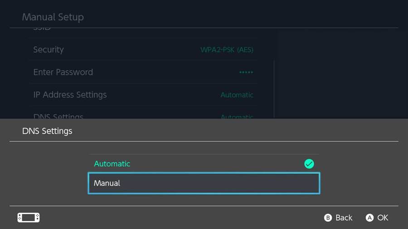408x229 pixels.
Task: Select the Automatic DNS option
Action: (x=204, y=163)
